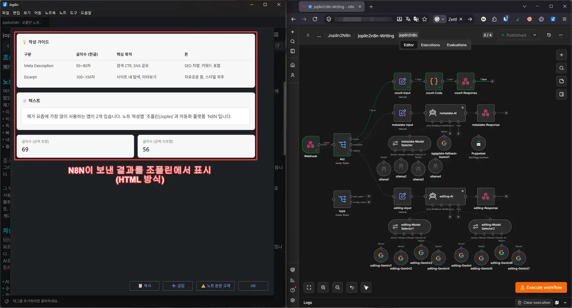
Task: Open n8n sidebar settings gear icon
Action: [x=293, y=300]
